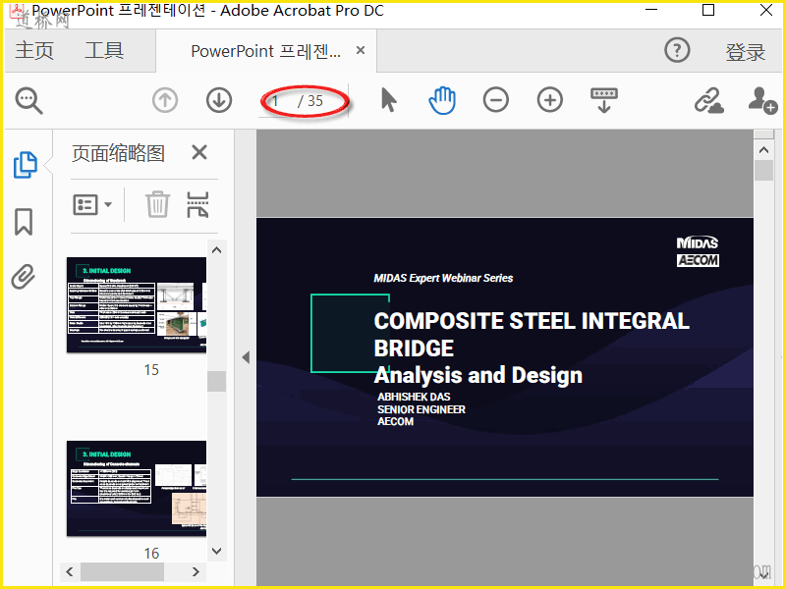Close the 页面缩略图 panel
This screenshot has width=786, height=589.
[199, 152]
